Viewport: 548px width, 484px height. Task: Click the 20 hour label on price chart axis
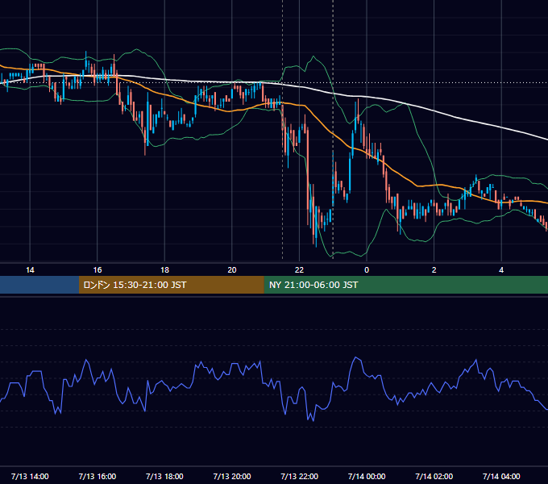[232, 270]
